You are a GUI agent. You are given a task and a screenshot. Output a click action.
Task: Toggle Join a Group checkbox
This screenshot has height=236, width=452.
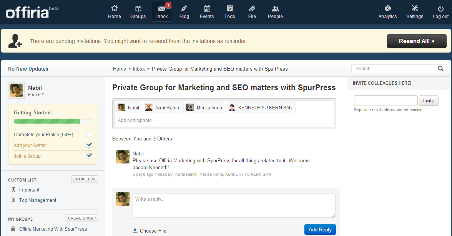[89, 156]
